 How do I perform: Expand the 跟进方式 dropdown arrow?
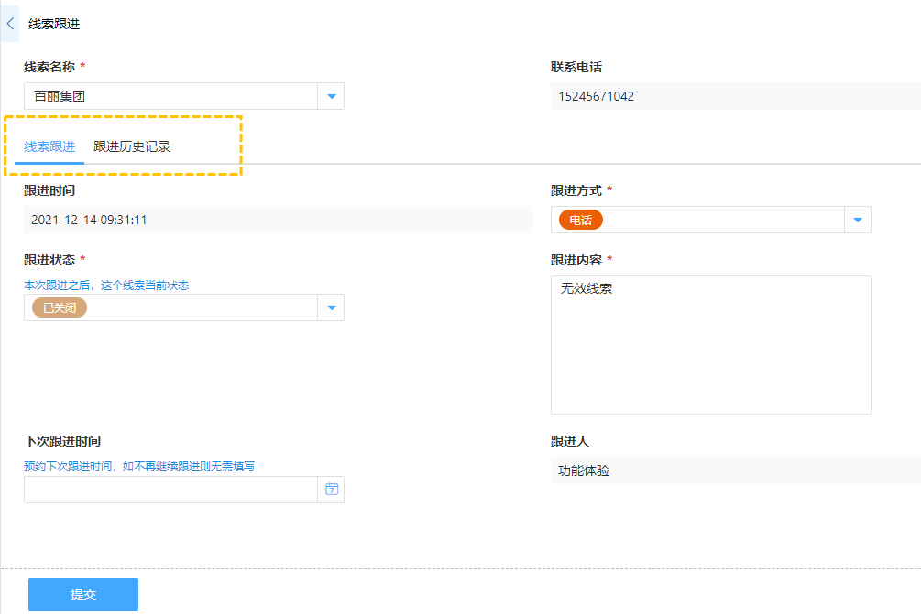(858, 220)
